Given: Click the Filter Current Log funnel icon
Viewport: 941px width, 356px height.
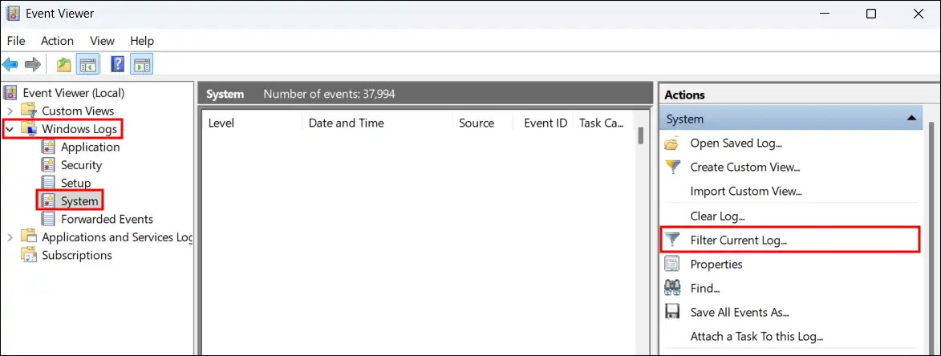Looking at the screenshot, I should (673, 240).
